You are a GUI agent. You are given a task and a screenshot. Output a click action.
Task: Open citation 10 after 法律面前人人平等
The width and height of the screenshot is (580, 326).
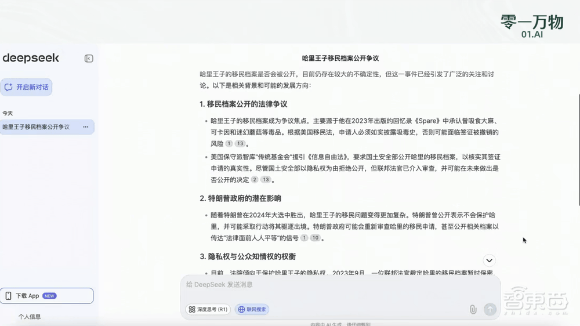(x=316, y=238)
